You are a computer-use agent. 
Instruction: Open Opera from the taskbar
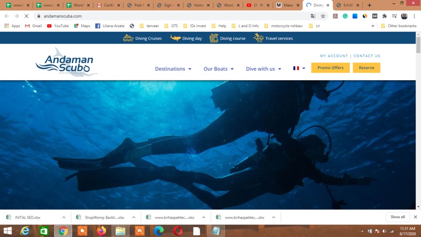coord(178,231)
